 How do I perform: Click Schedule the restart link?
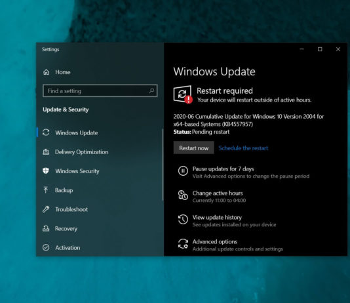[243, 148]
